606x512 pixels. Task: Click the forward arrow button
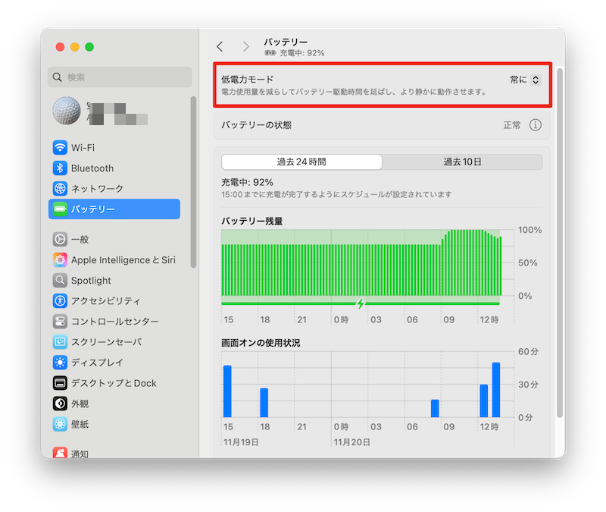pos(245,47)
